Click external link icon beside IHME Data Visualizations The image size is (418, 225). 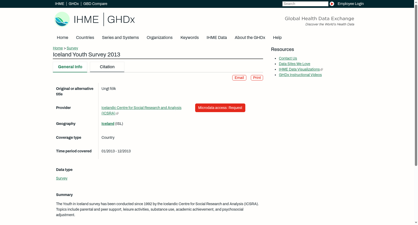click(322, 70)
